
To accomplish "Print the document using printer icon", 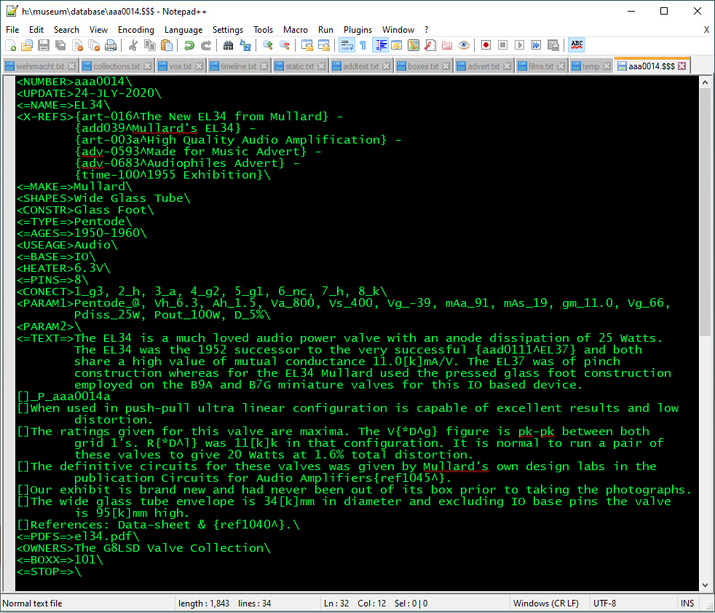I will (x=111, y=44).
